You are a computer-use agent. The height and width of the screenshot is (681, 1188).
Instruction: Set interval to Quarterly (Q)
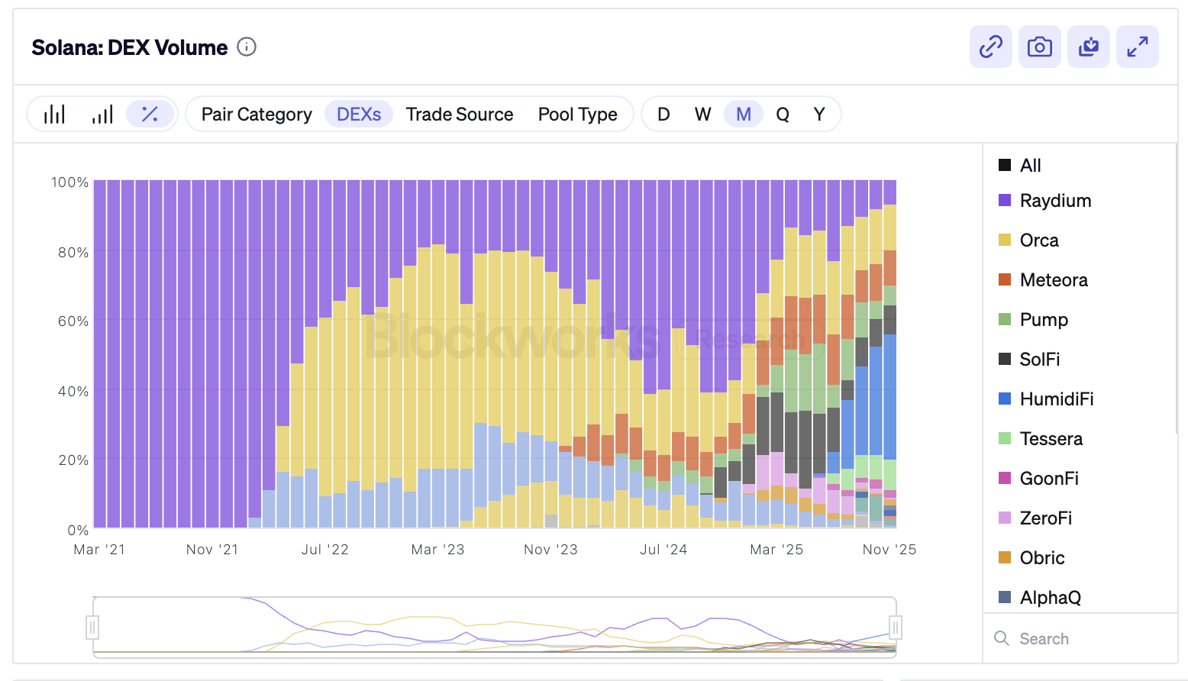point(782,115)
